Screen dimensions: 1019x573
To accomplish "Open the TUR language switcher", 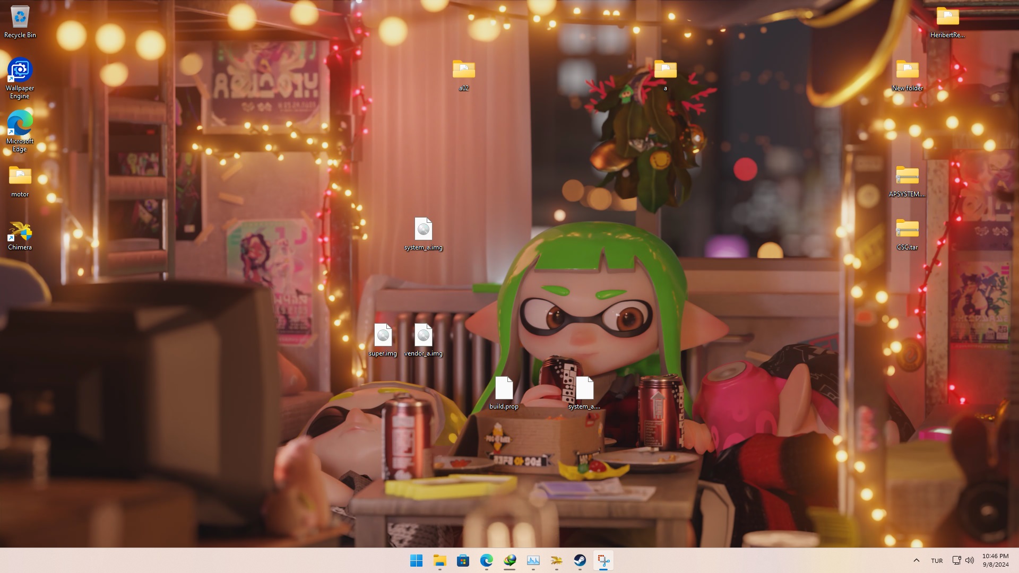I will coord(937,560).
